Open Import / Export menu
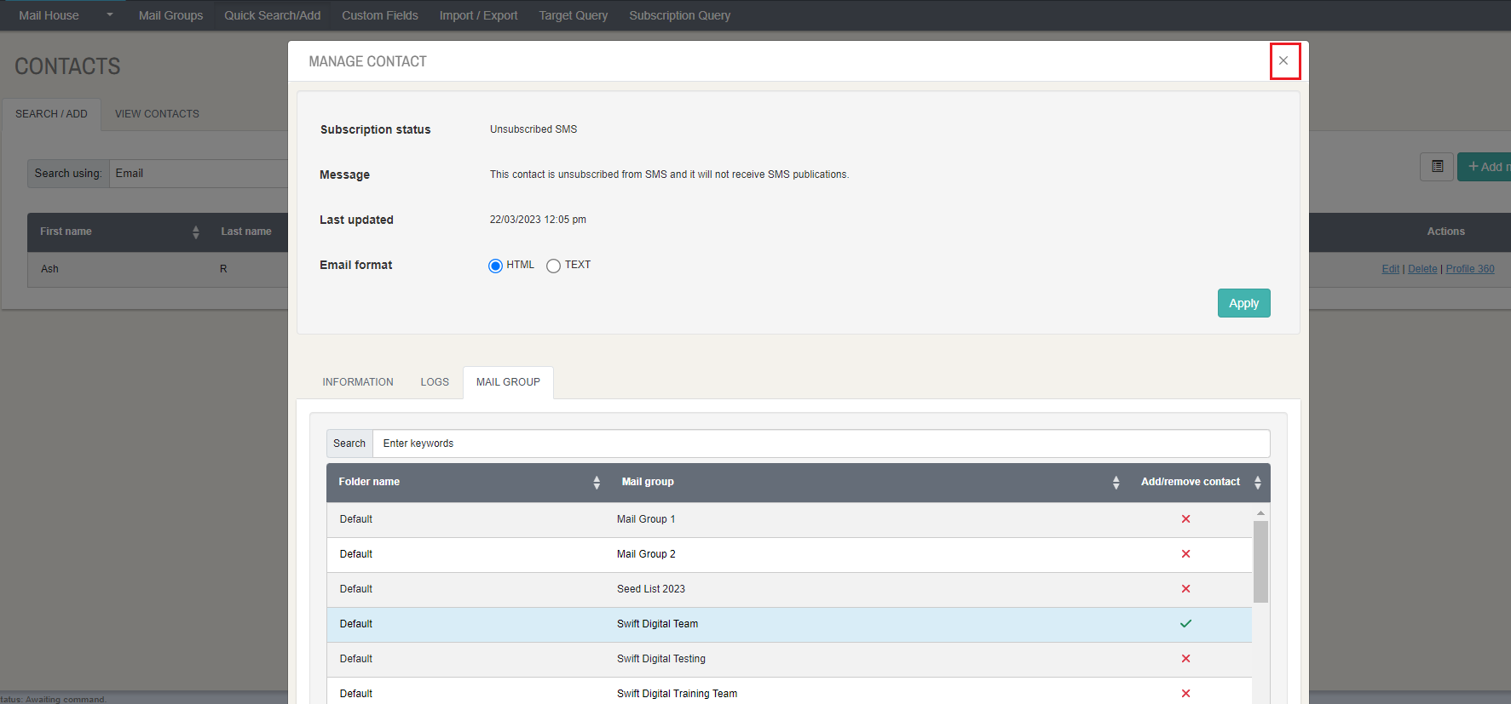 coord(478,15)
